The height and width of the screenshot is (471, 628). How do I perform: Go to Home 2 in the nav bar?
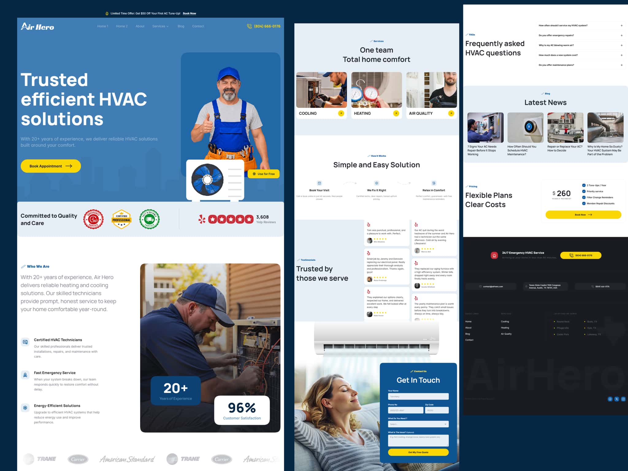122,26
